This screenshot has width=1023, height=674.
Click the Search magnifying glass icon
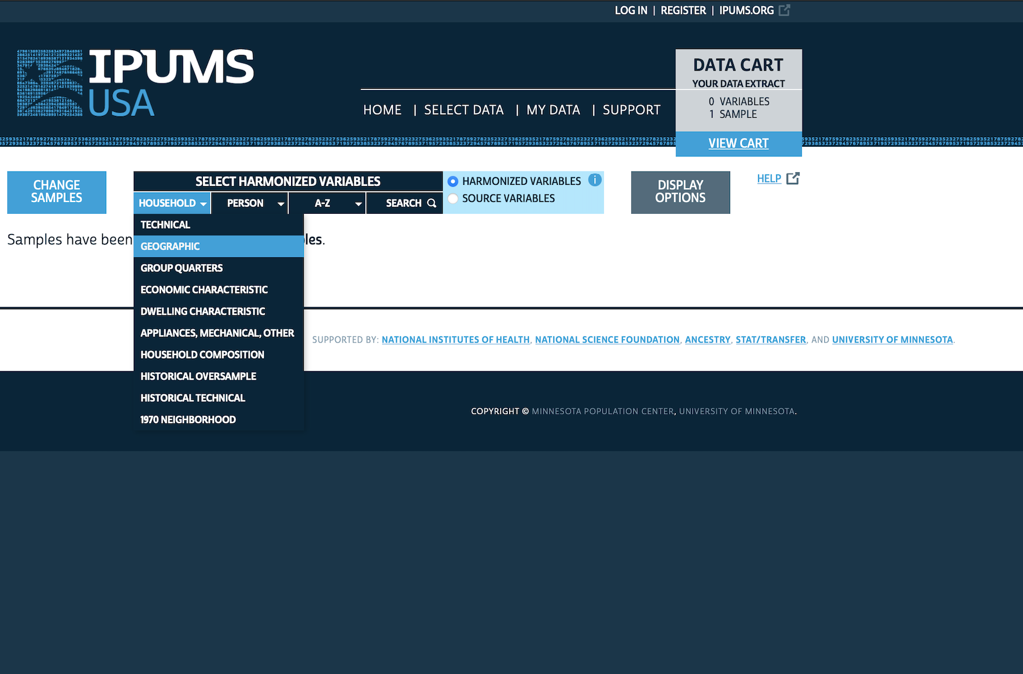tap(432, 203)
